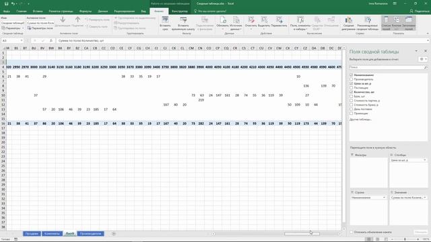Click Переместить (Move PivotTable) icon
Image resolution: width=431 pixels, height=242 pixels.
[279, 20]
